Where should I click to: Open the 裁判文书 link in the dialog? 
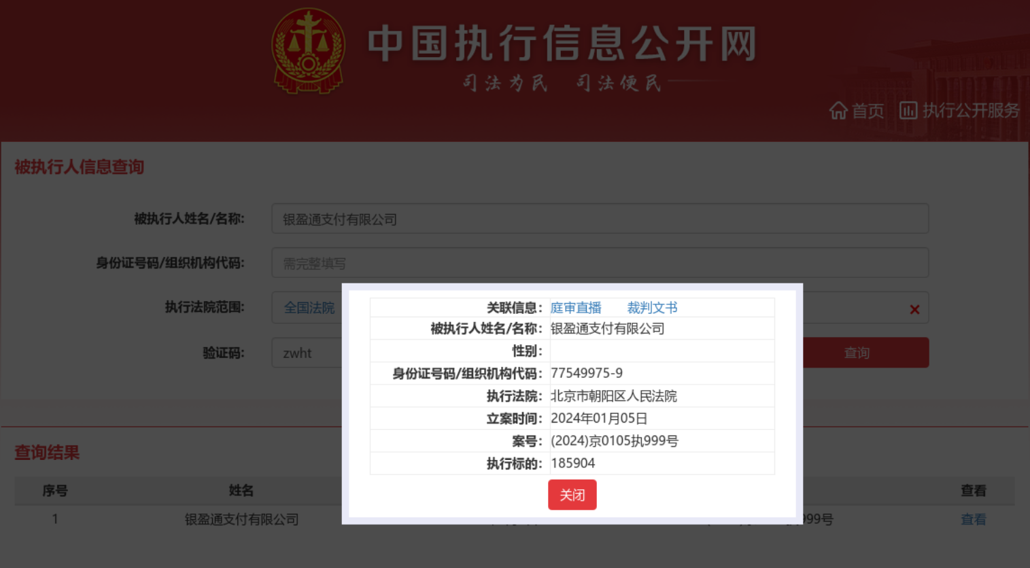point(652,308)
